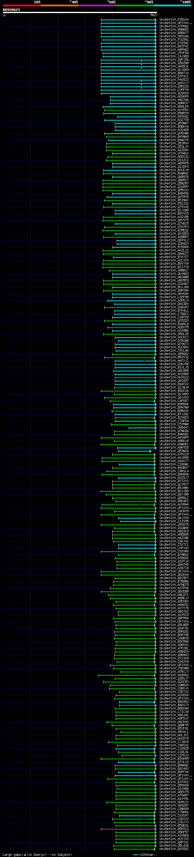Click the cyan =100char. scale legend
This screenshot has height=857, width=194.
click(144, 854)
